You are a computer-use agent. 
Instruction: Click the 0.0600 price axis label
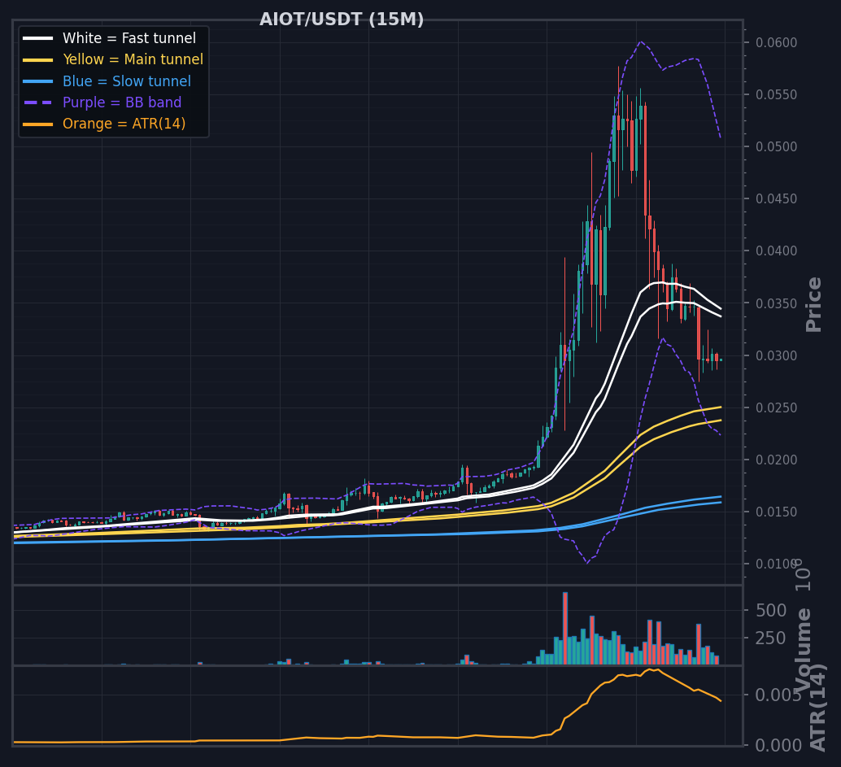point(776,42)
